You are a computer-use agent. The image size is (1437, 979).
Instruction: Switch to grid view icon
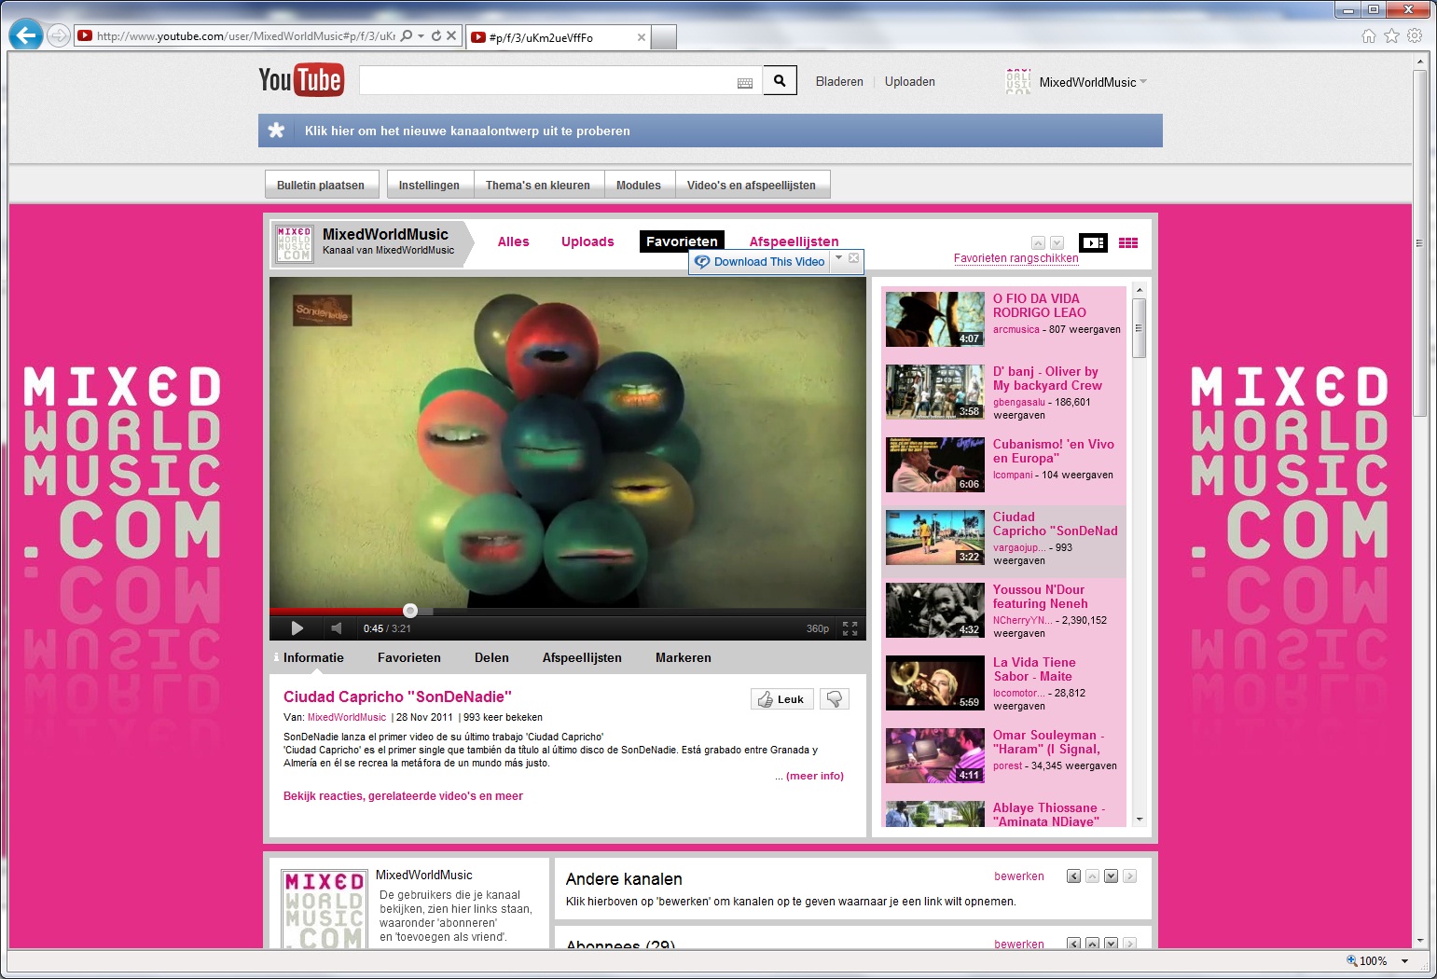tap(1128, 242)
